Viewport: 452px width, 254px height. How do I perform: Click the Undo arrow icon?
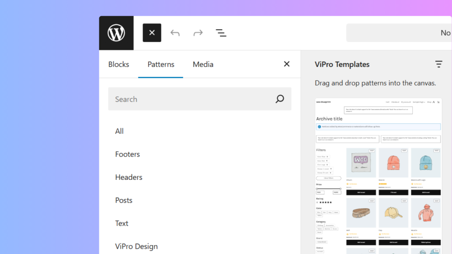click(x=175, y=33)
